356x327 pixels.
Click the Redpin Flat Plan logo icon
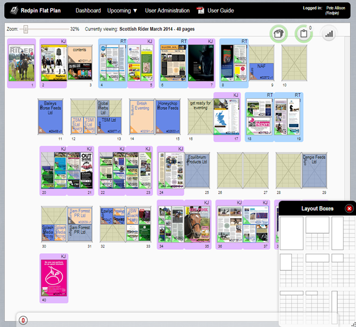pos(14,10)
